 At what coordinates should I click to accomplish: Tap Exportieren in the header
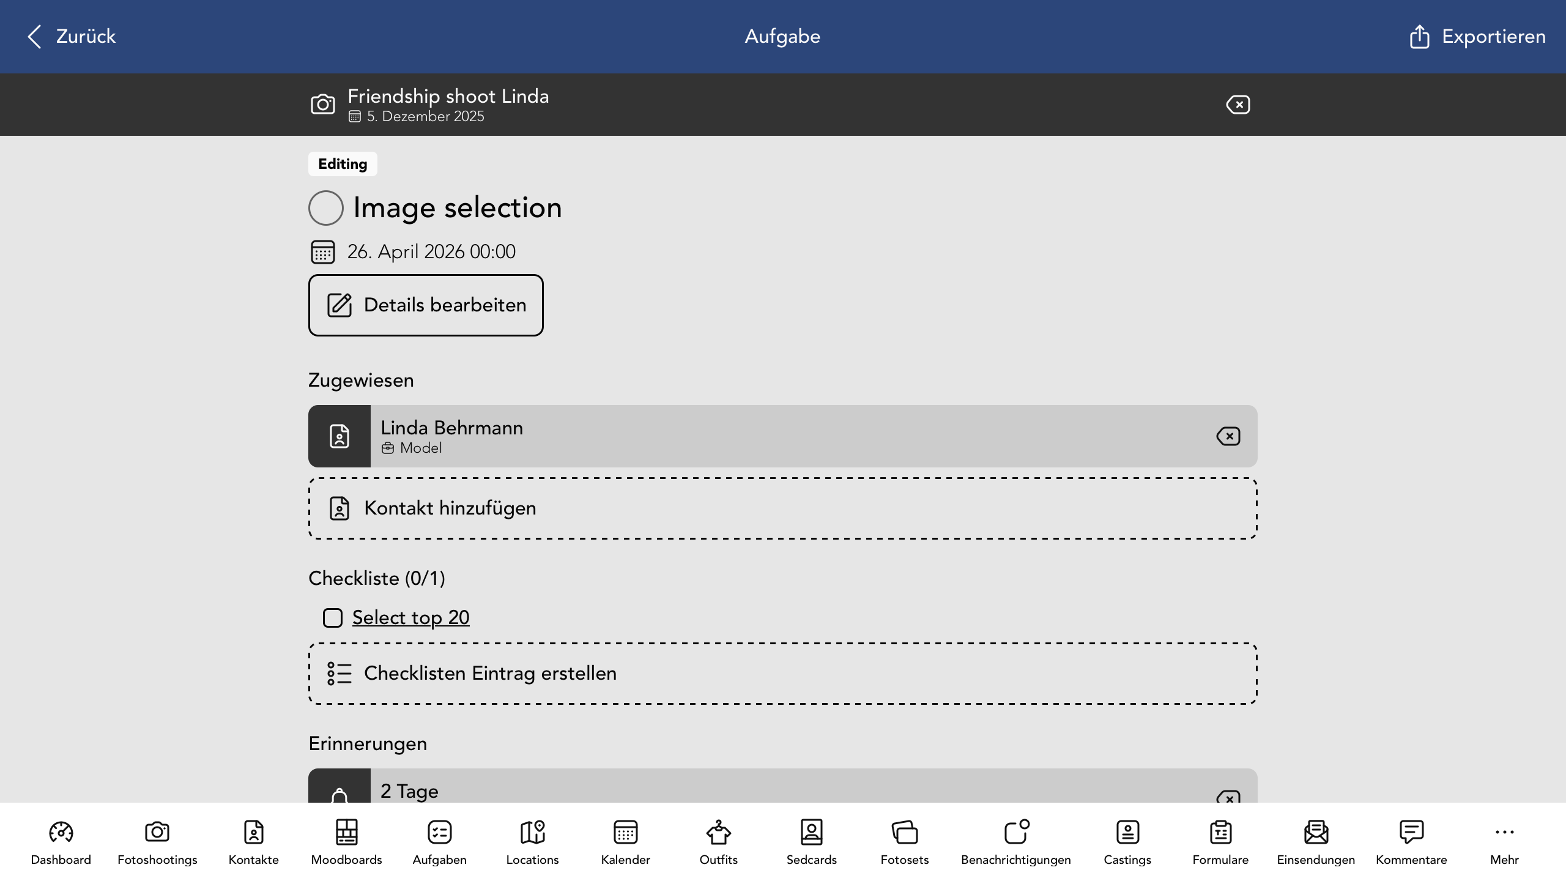tap(1477, 37)
